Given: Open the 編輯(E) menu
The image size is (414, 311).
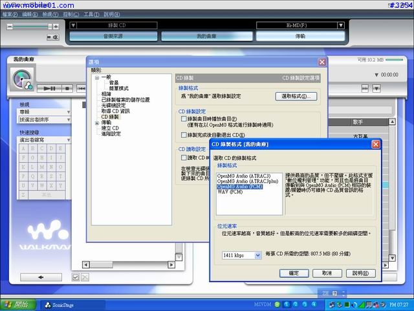Looking at the screenshot, I should point(30,14).
